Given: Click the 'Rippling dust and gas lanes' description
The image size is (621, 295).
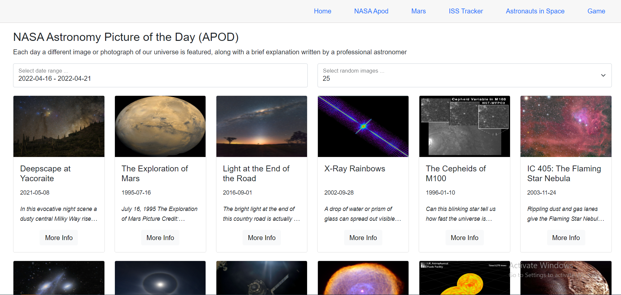Looking at the screenshot, I should point(566,214).
